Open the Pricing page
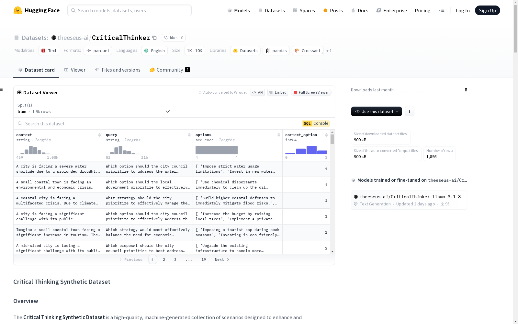 (422, 10)
